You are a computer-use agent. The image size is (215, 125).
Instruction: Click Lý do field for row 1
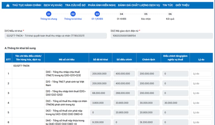201,74
